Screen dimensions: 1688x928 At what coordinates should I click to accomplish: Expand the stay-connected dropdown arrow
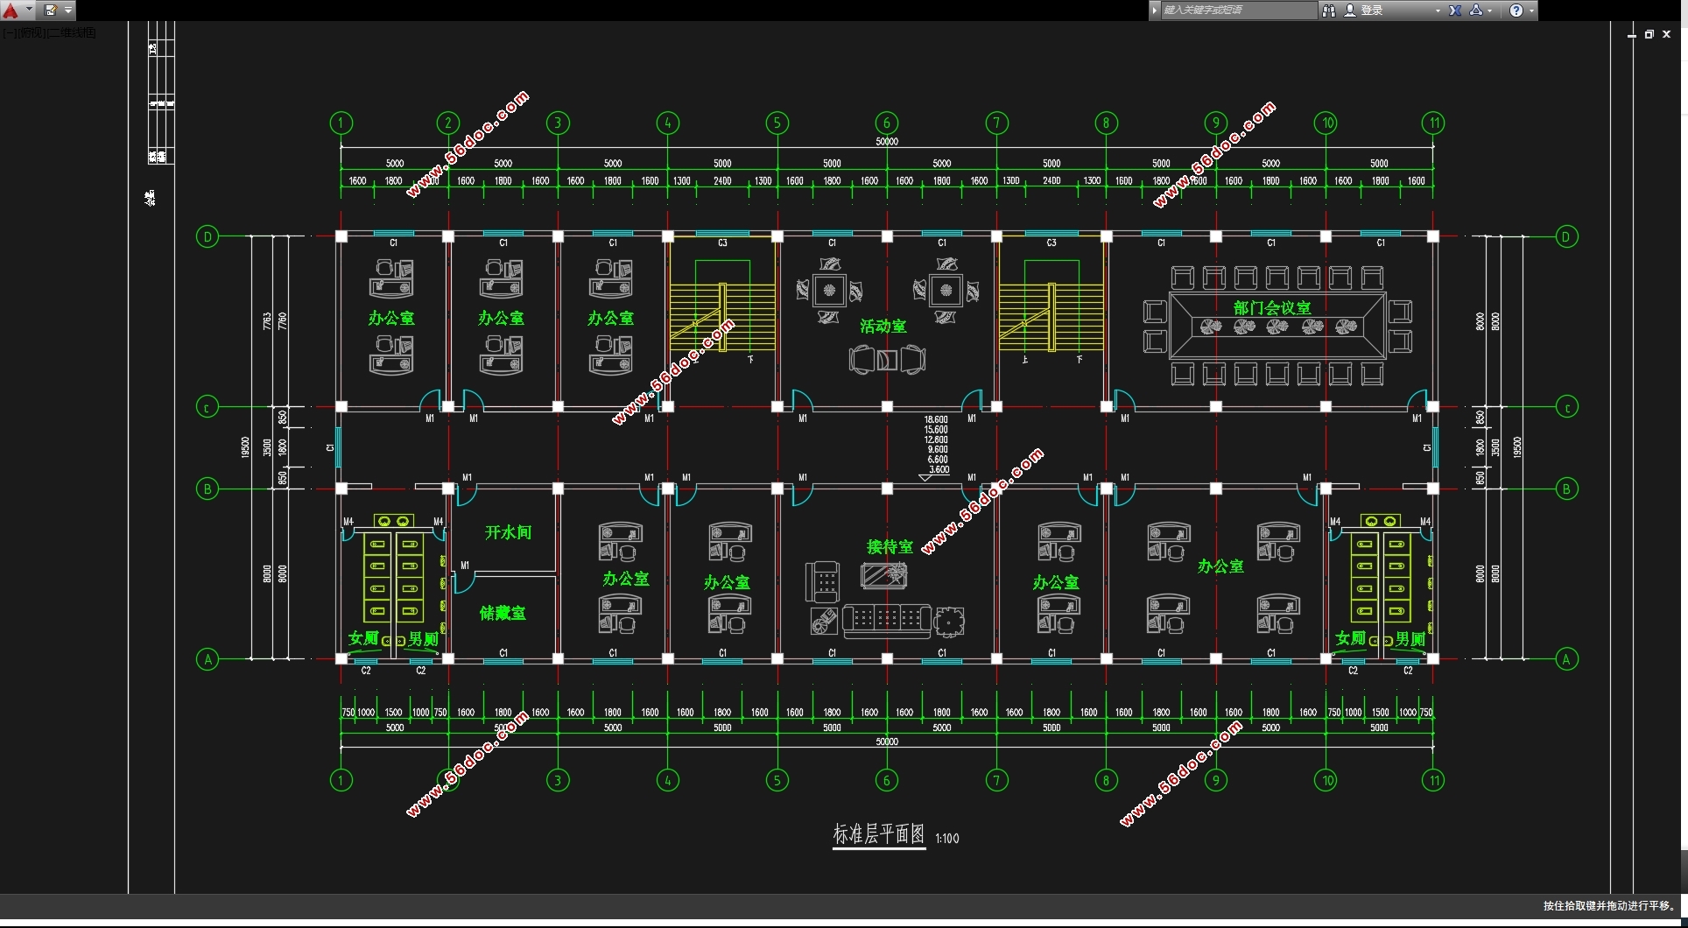(1490, 11)
